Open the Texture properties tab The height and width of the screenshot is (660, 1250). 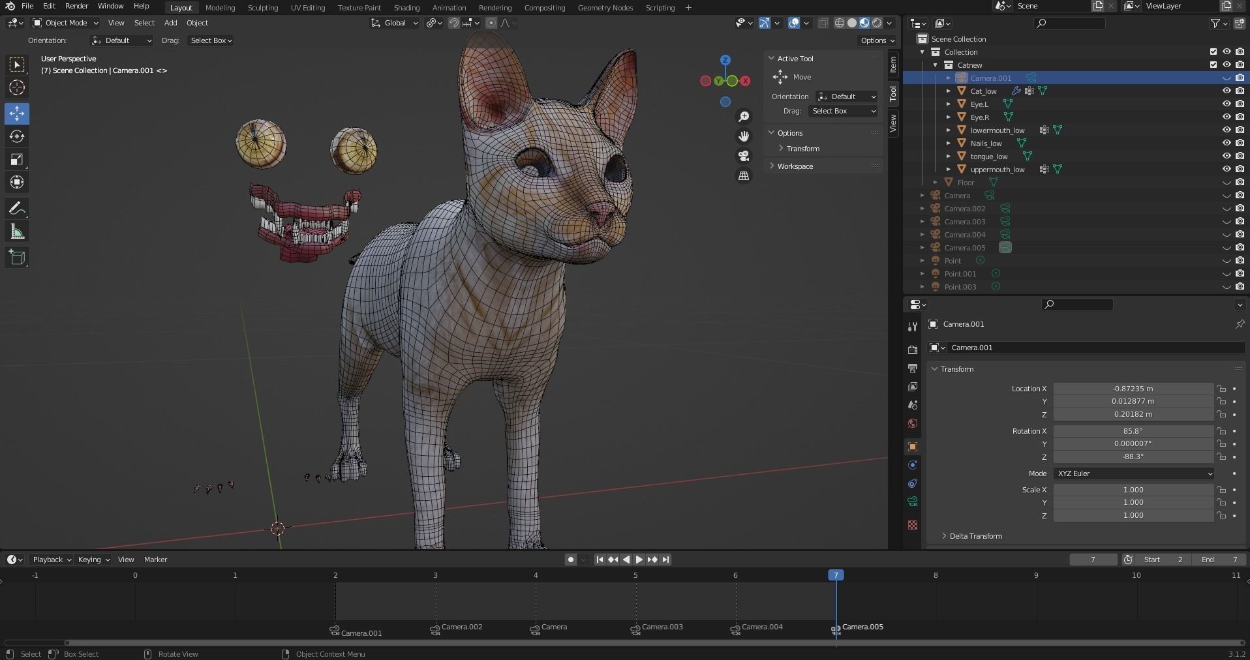point(913,525)
